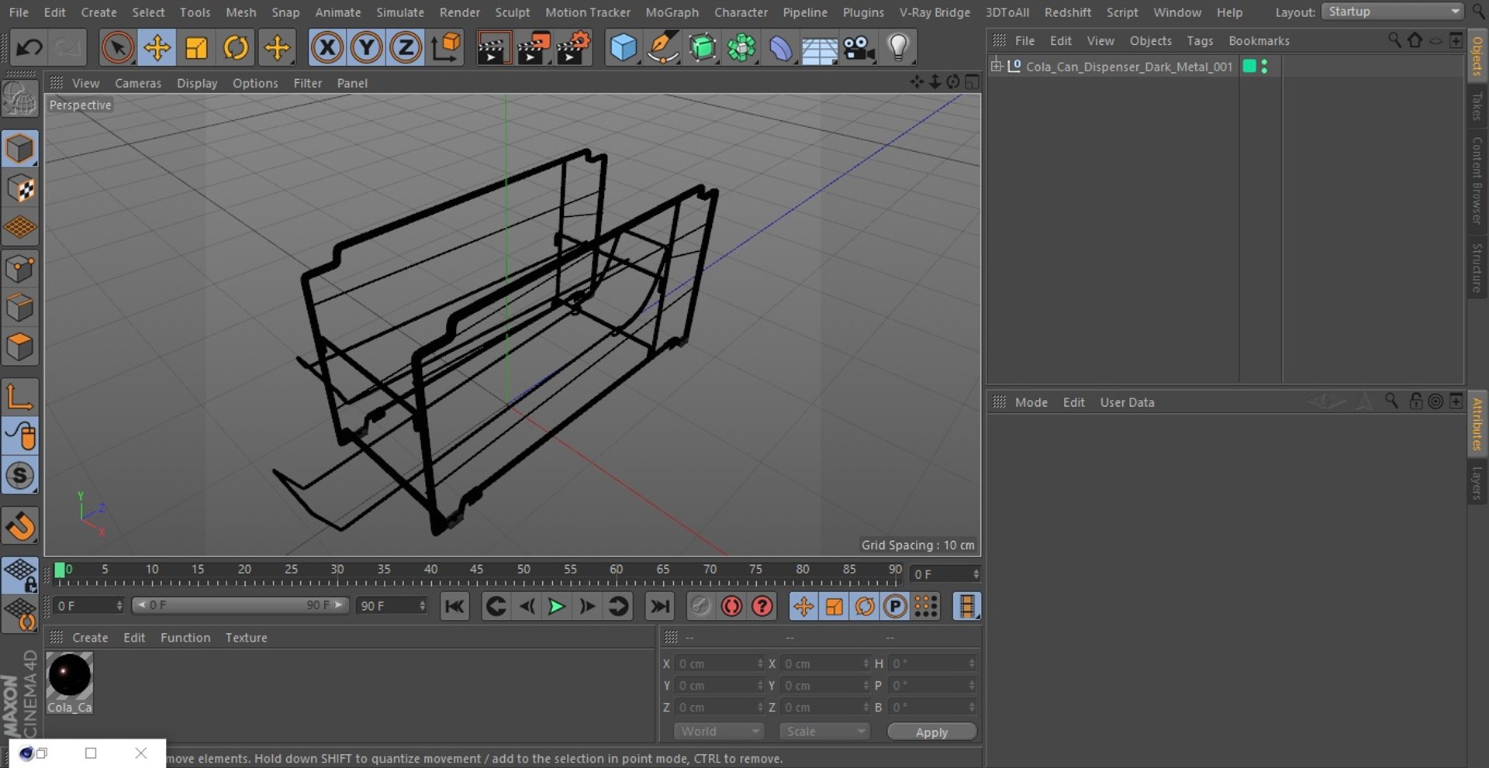1489x768 pixels.
Task: Switch to Points mode
Action: [20, 269]
